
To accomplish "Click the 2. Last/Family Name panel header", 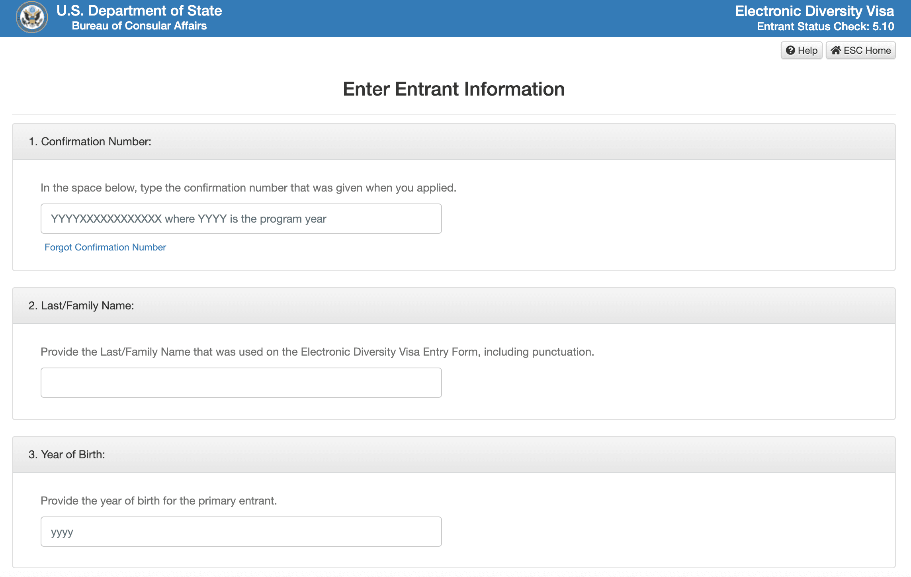I will point(81,306).
